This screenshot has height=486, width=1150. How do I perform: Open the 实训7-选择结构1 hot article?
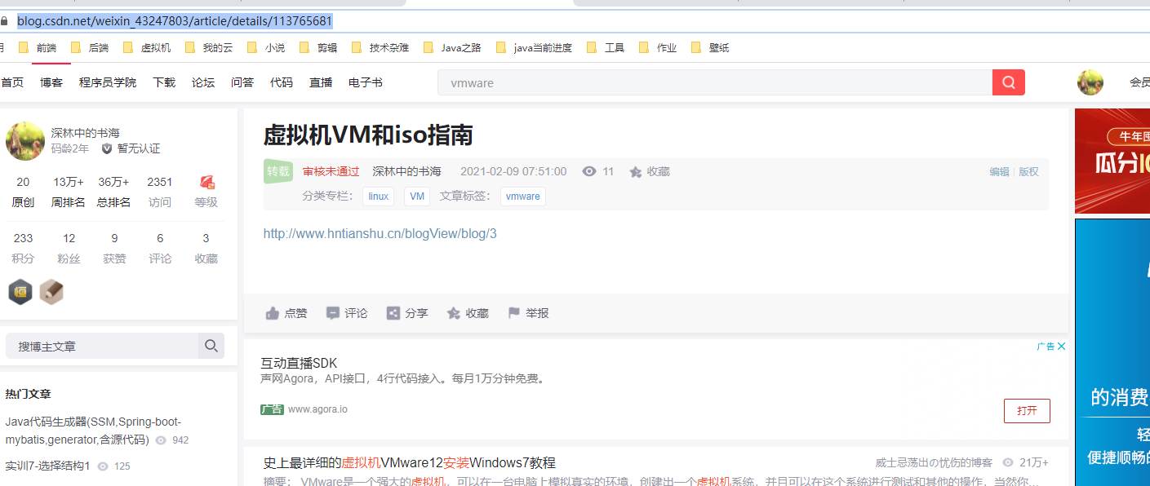point(47,466)
